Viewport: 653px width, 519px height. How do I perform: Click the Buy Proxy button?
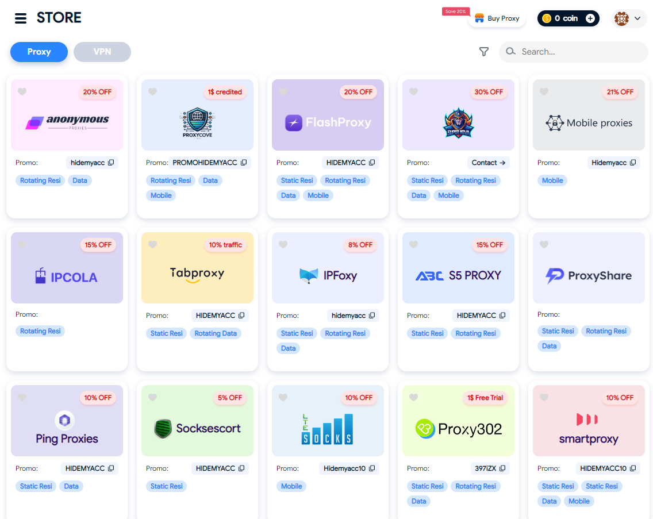[497, 18]
